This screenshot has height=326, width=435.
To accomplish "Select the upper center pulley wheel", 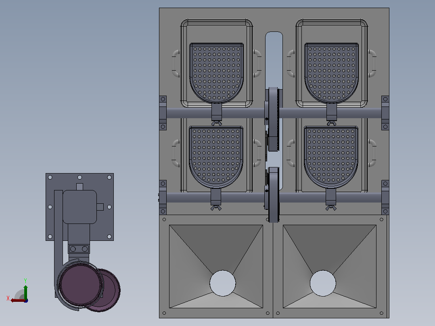I will pos(273,119).
